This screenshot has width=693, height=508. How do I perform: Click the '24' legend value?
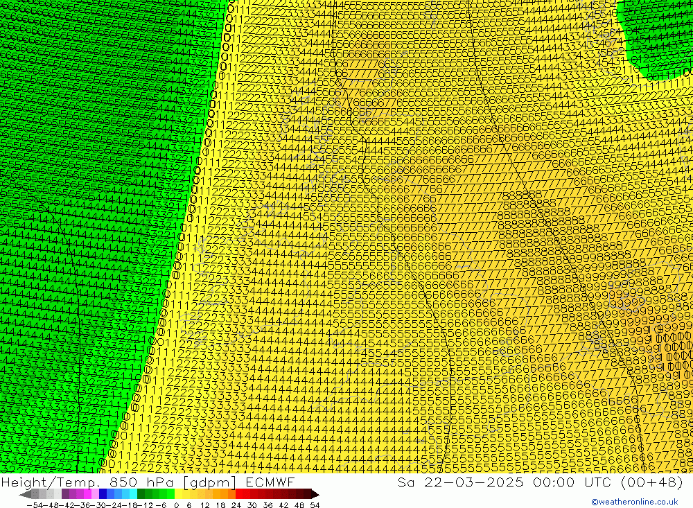coord(236,505)
